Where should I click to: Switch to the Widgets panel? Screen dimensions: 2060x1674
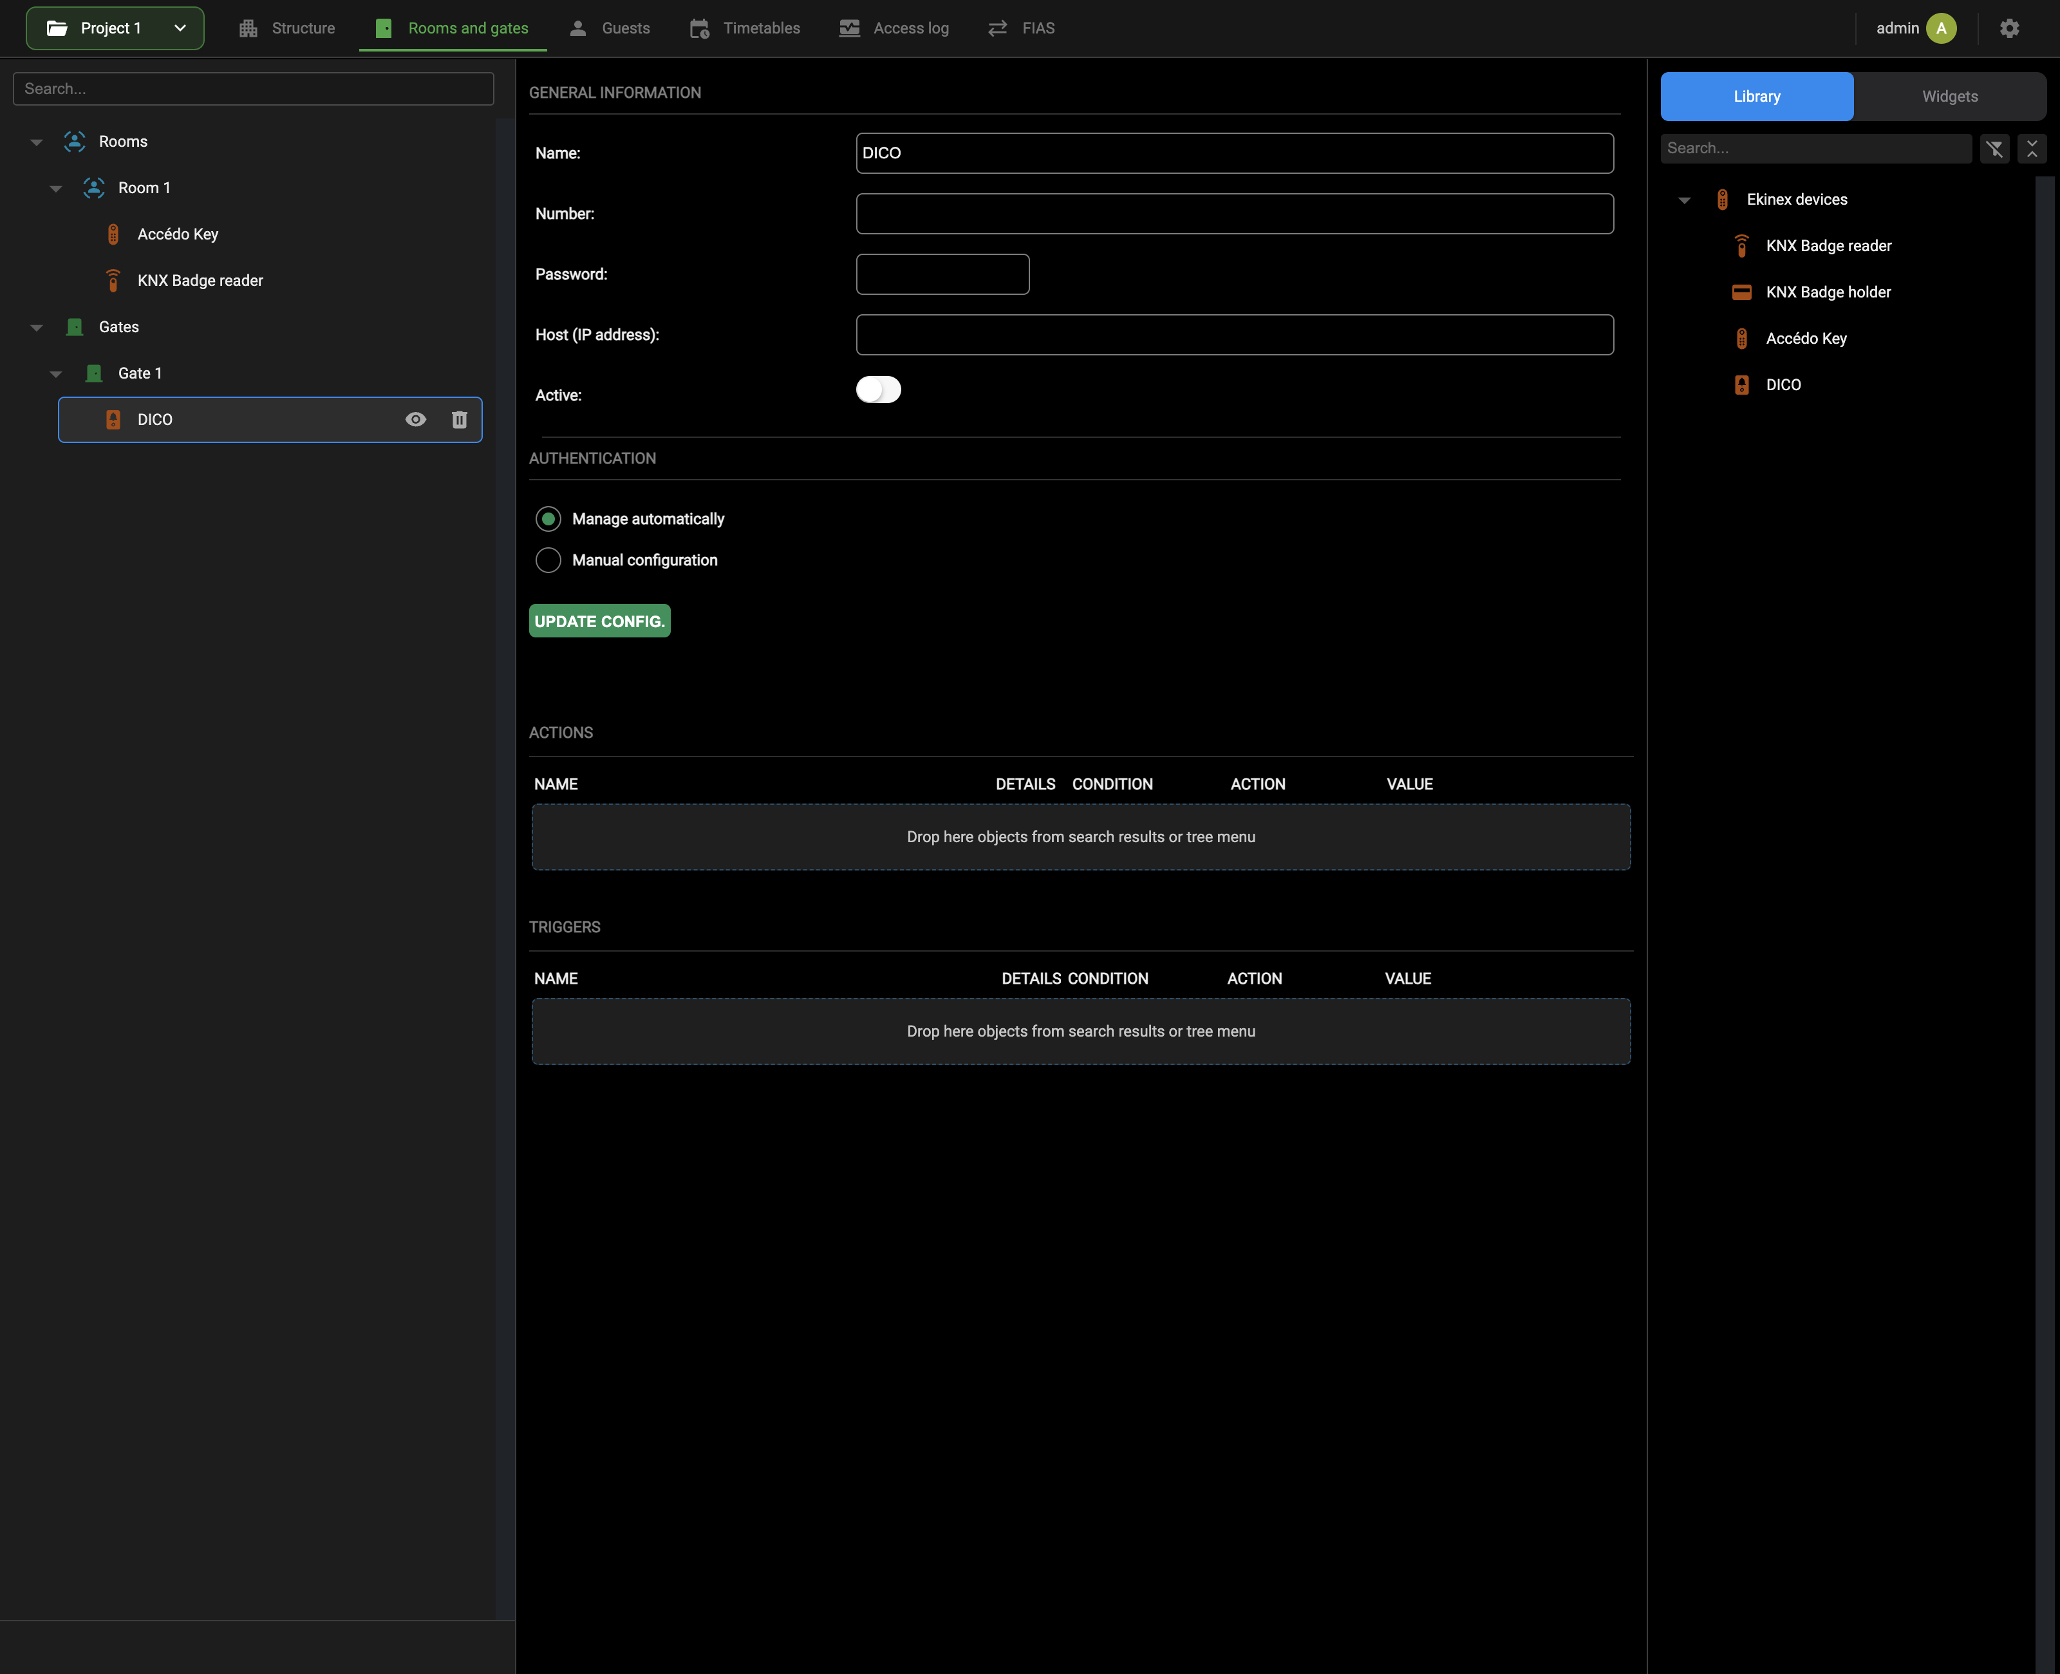(1949, 97)
